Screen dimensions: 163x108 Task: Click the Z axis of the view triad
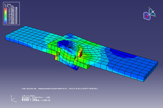(11, 98)
